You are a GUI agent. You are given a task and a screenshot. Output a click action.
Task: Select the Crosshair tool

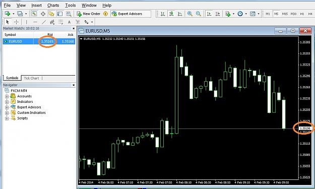(x=16, y=22)
